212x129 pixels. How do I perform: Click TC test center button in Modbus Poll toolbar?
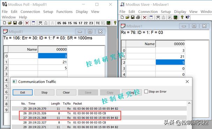pyautogui.click(x=98, y=23)
